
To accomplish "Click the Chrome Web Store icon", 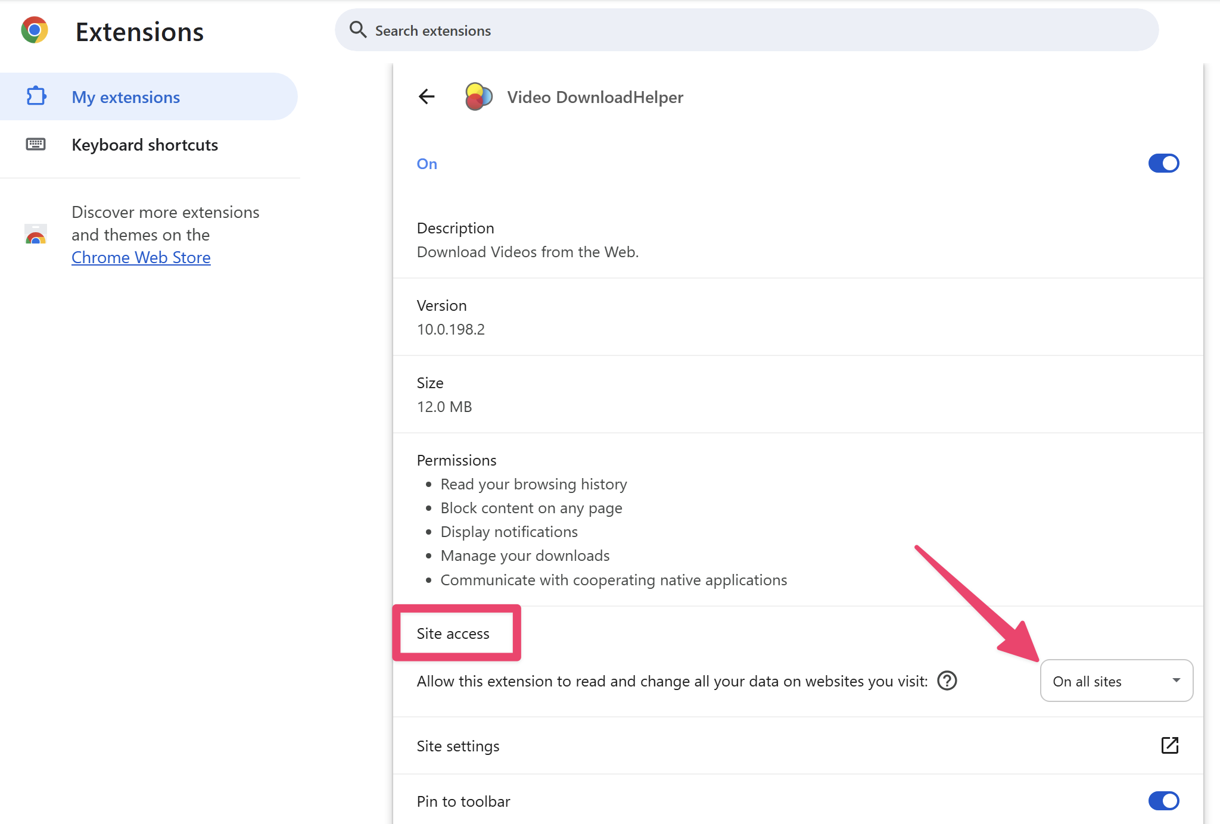I will [36, 235].
